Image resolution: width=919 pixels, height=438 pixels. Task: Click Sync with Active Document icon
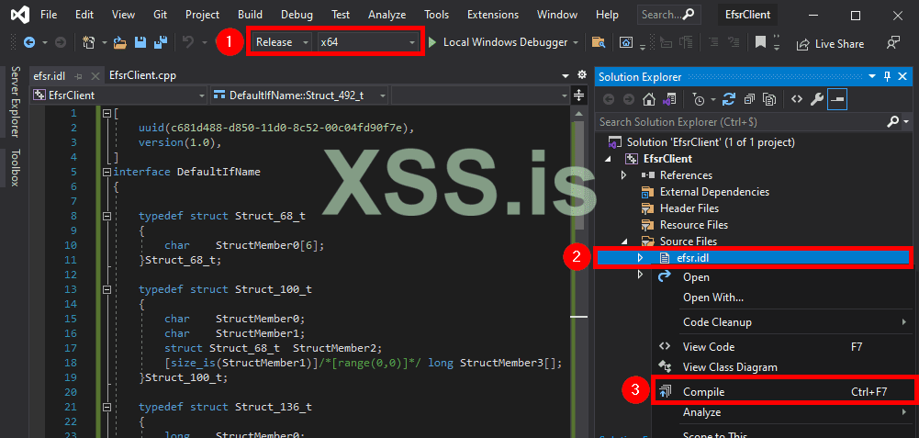coord(729,100)
